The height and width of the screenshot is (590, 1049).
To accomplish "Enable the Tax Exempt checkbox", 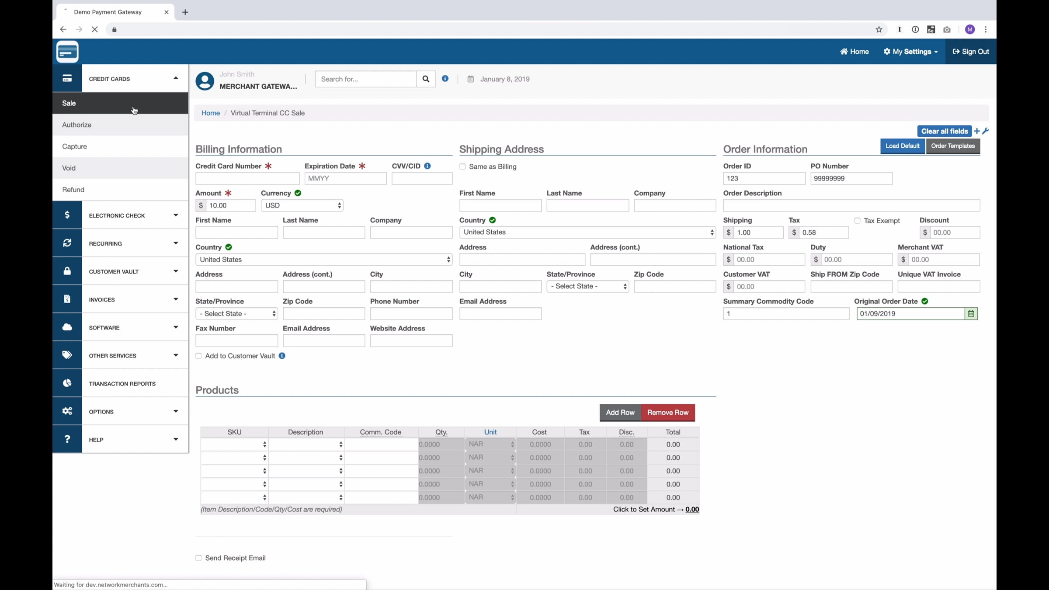I will pyautogui.click(x=857, y=221).
